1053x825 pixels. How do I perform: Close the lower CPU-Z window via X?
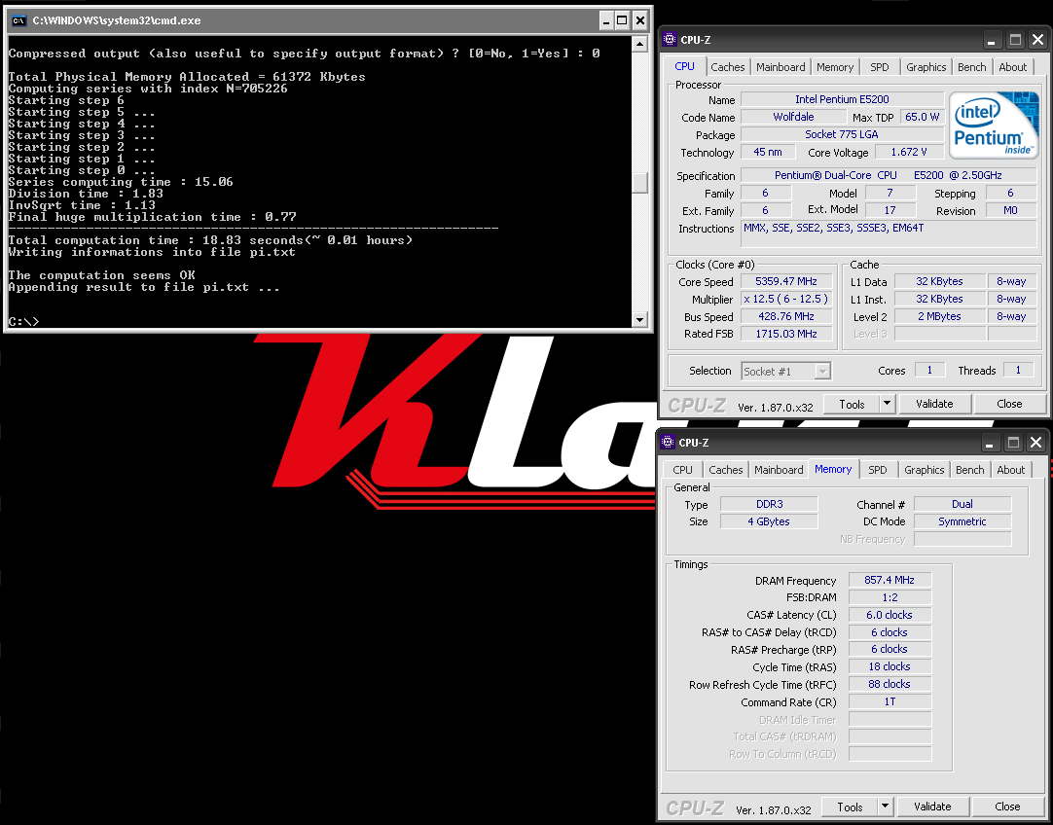(x=1035, y=443)
